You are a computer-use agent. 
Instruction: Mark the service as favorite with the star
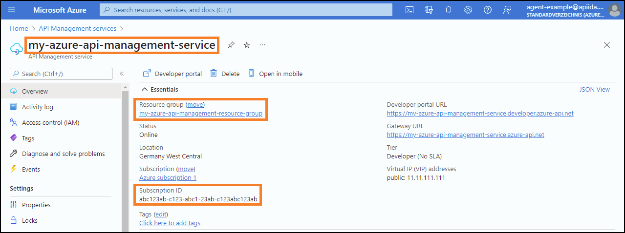(x=247, y=45)
